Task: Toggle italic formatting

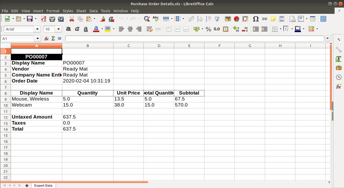Action: pos(77,29)
